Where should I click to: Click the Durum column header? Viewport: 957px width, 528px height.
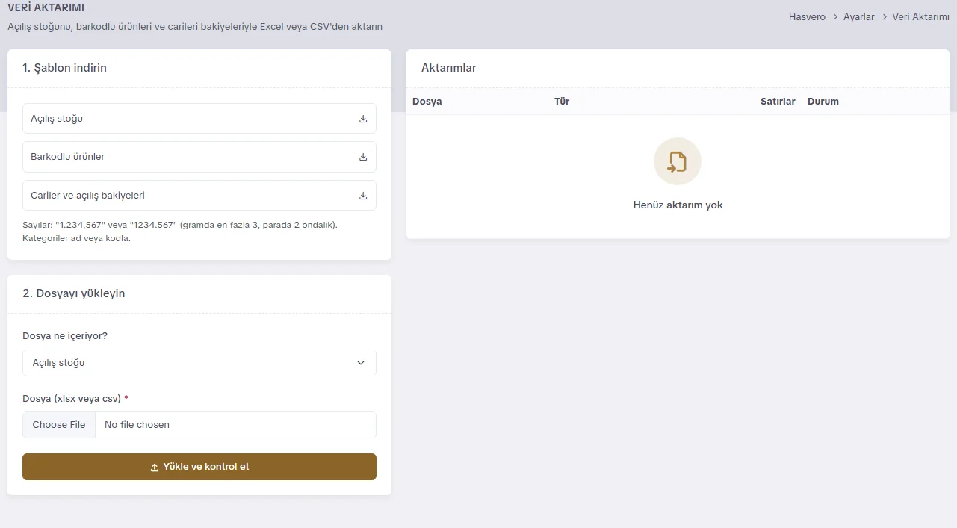click(x=823, y=102)
